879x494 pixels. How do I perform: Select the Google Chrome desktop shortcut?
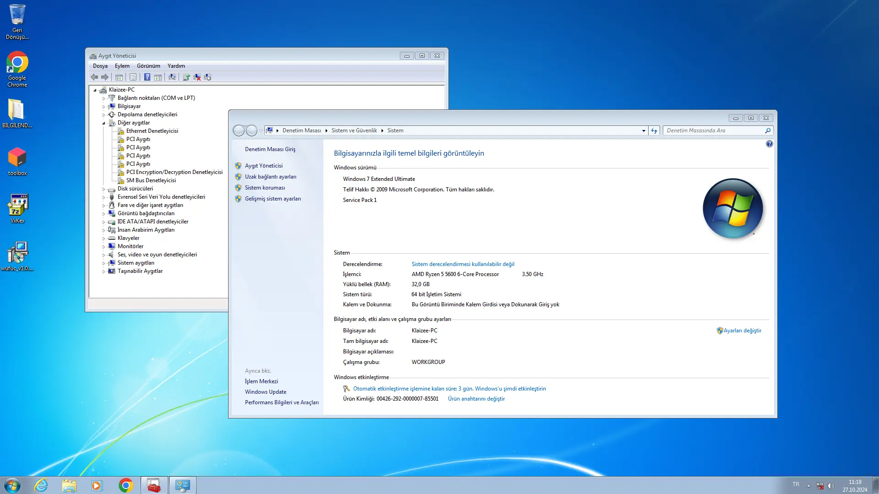(x=17, y=70)
